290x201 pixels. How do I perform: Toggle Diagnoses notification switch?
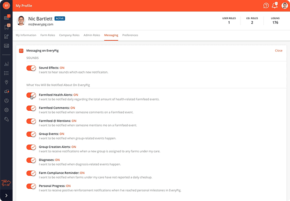pyautogui.click(x=31, y=160)
